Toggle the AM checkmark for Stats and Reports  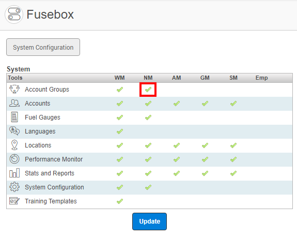pyautogui.click(x=177, y=173)
